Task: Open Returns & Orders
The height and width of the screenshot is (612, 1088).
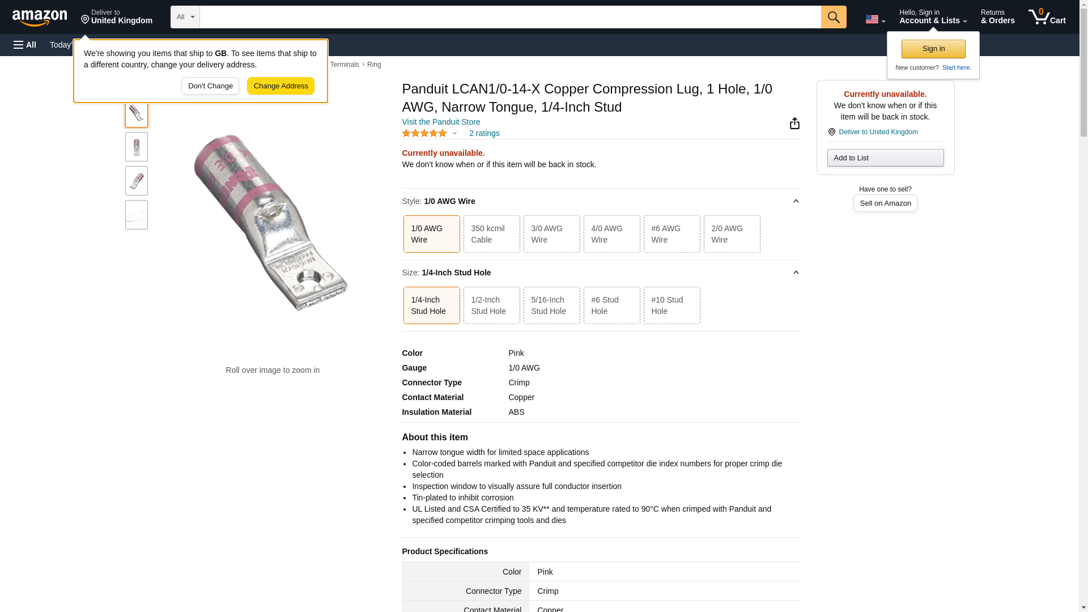Action: [997, 17]
